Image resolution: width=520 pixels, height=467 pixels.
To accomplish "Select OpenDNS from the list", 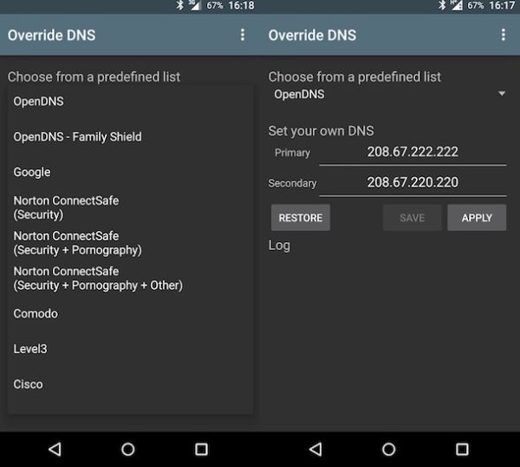I will (x=39, y=102).
